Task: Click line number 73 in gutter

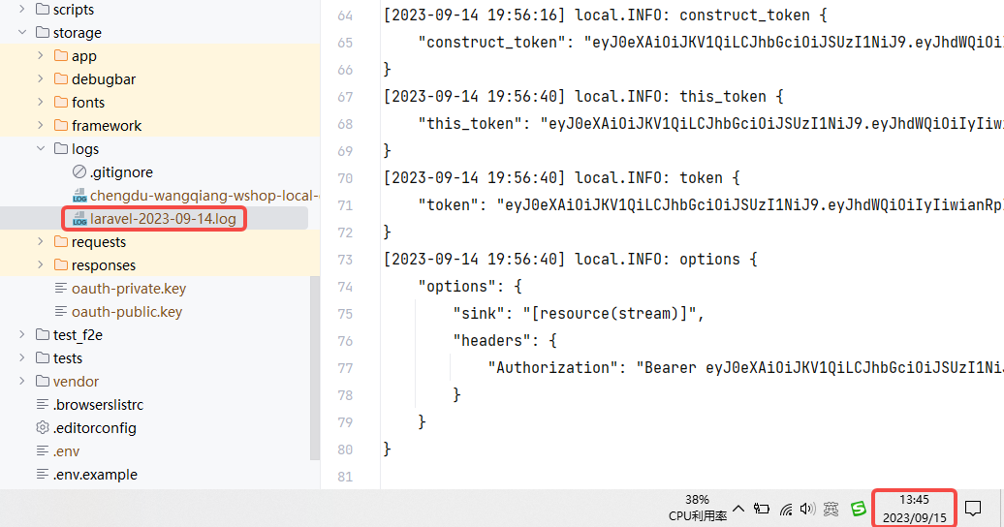Action: pos(345,260)
